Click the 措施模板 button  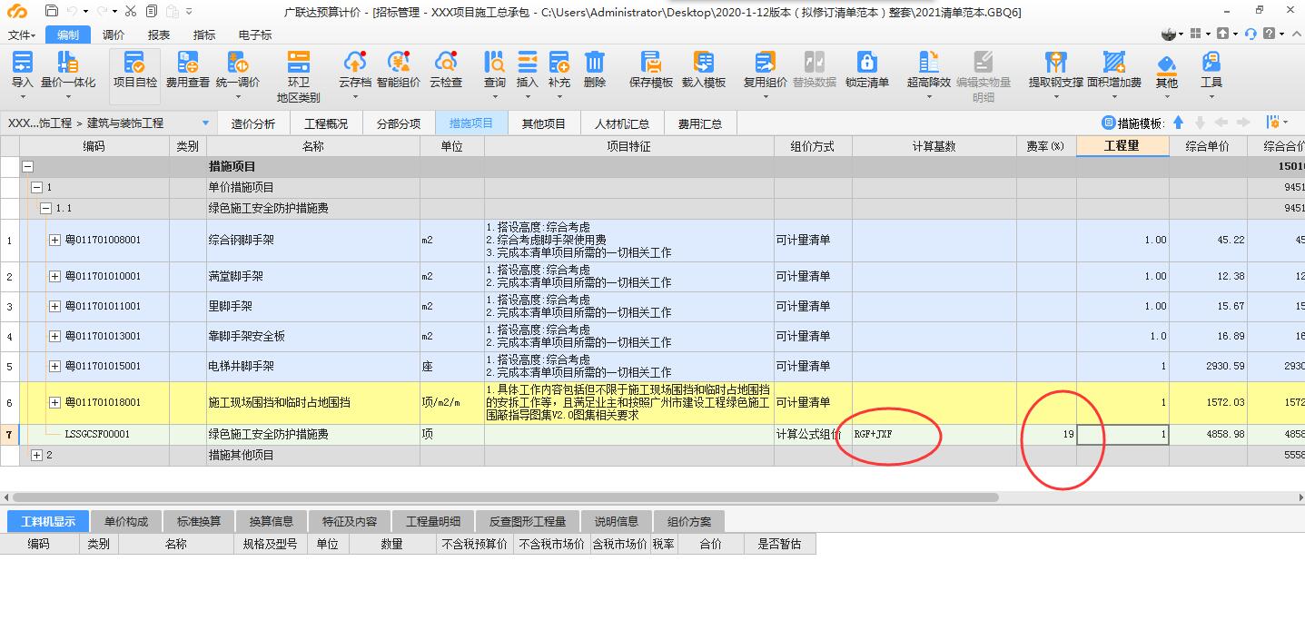tap(1132, 123)
